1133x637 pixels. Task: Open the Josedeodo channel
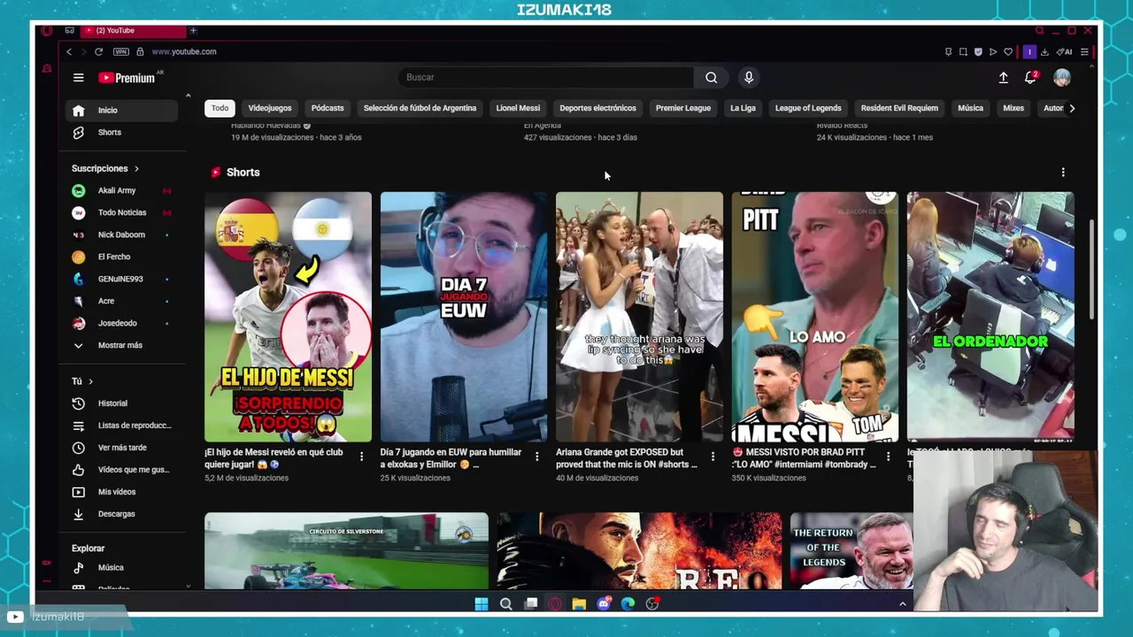(x=121, y=323)
